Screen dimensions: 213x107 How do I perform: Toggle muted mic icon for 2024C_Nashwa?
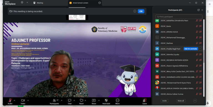(197, 43)
